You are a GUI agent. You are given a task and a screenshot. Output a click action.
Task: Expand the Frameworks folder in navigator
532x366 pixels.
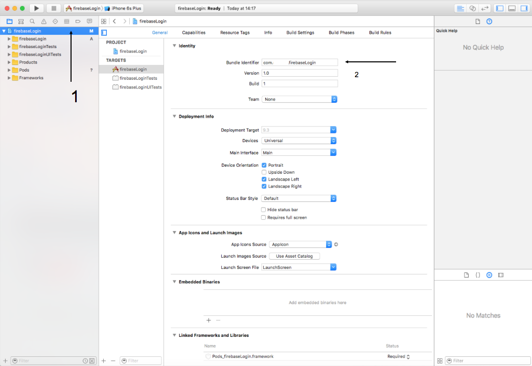(x=9, y=78)
